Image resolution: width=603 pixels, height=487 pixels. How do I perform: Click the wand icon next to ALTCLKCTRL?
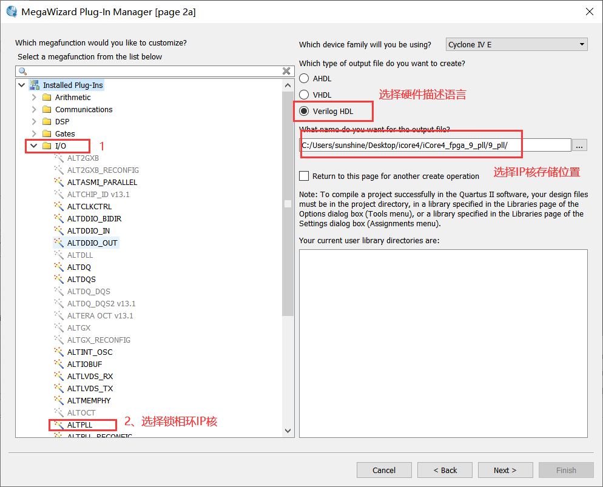pos(59,206)
